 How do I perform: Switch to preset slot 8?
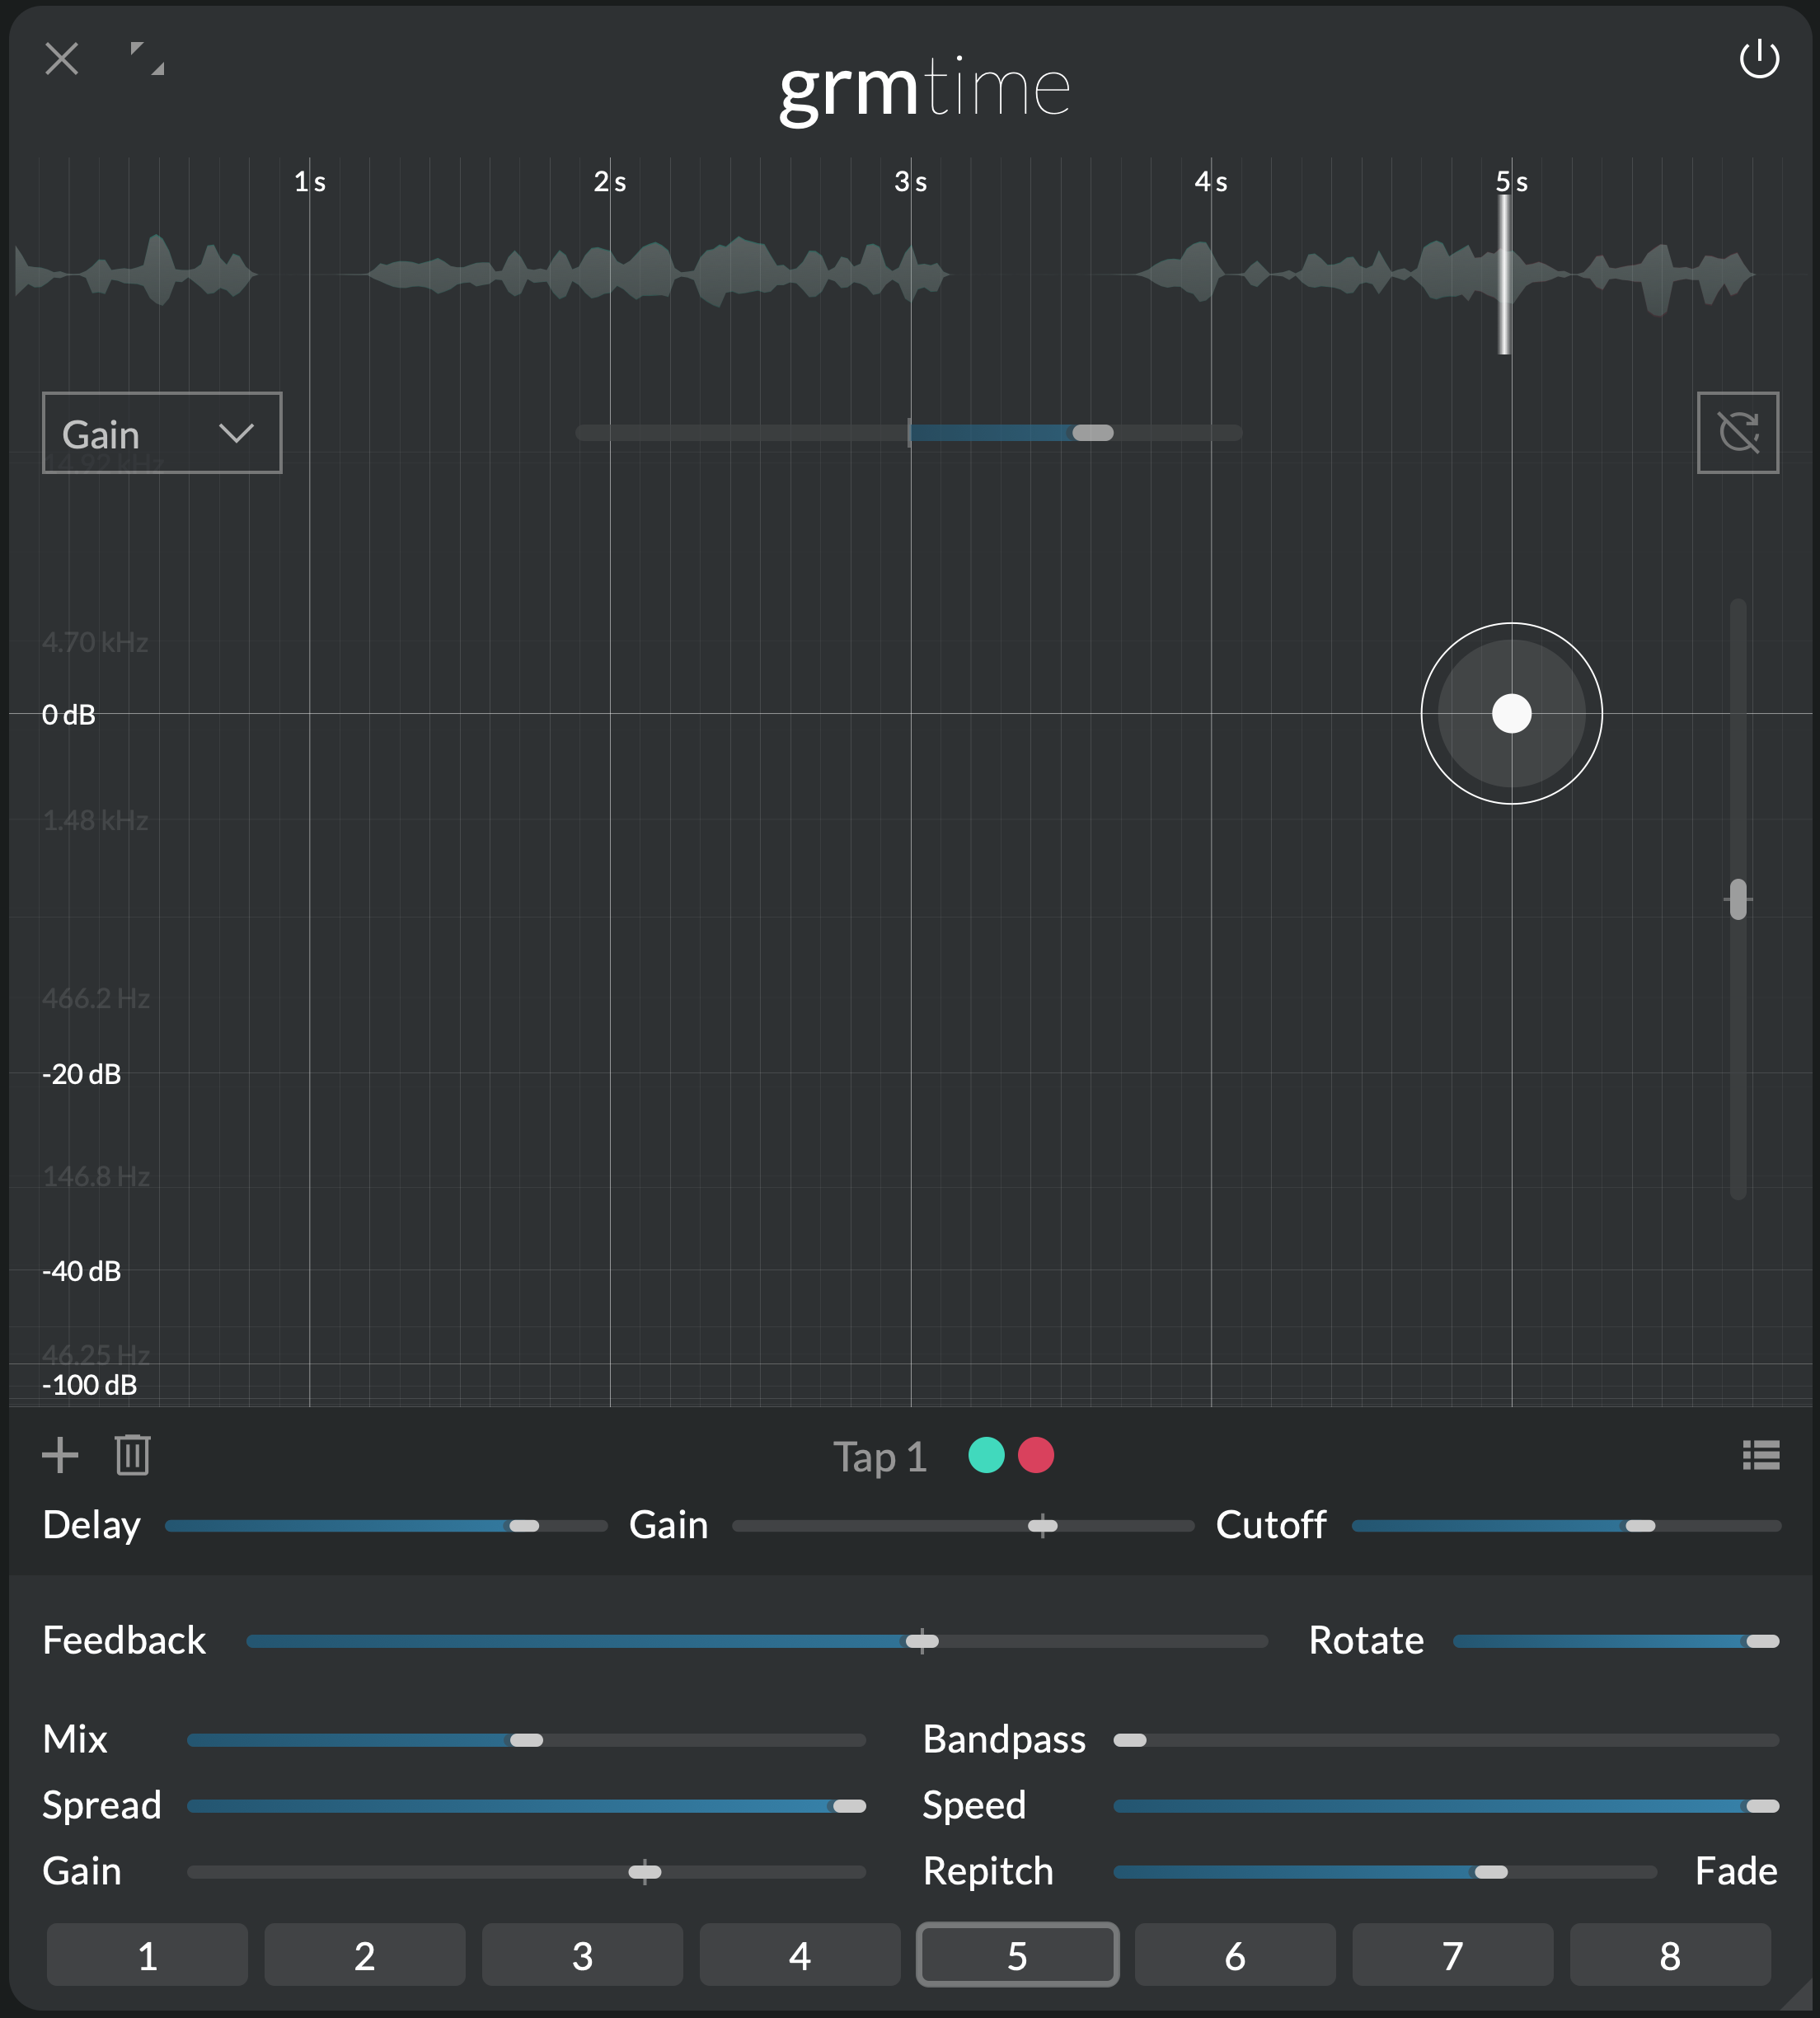pyautogui.click(x=1669, y=1955)
